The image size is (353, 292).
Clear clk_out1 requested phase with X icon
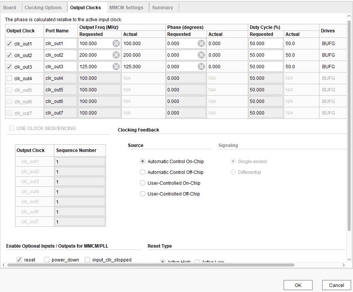click(201, 44)
